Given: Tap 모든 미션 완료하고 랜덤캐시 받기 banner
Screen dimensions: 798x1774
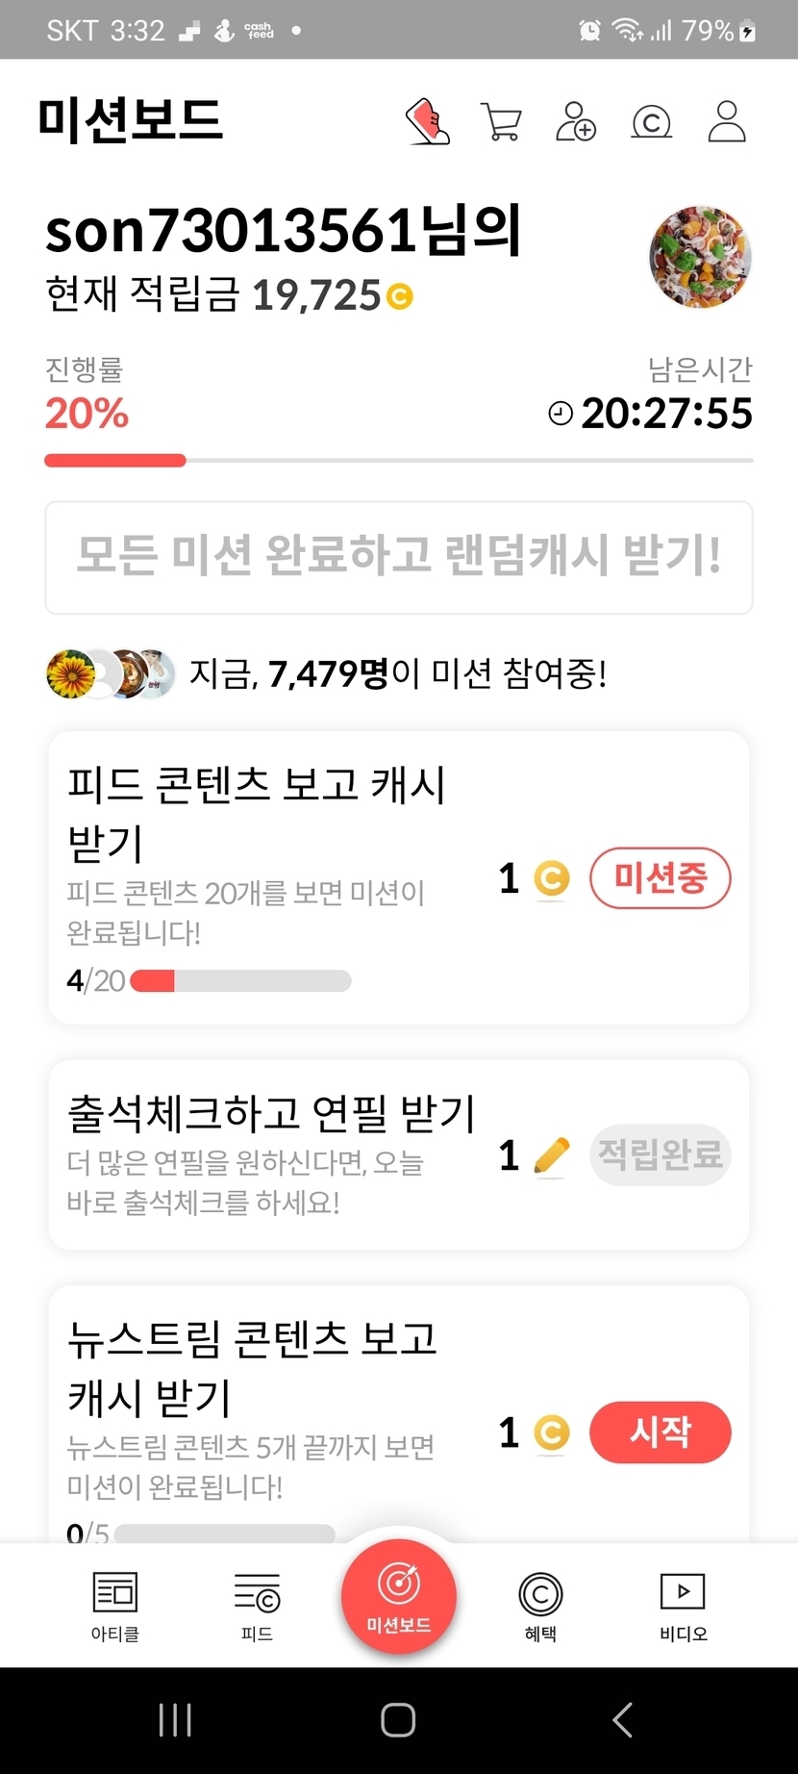Looking at the screenshot, I should coord(399,557).
